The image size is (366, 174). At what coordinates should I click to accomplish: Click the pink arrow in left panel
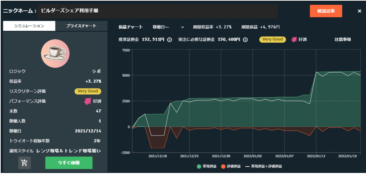click(87, 101)
